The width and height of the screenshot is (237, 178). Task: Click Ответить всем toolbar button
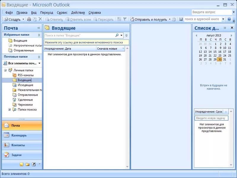78,19
